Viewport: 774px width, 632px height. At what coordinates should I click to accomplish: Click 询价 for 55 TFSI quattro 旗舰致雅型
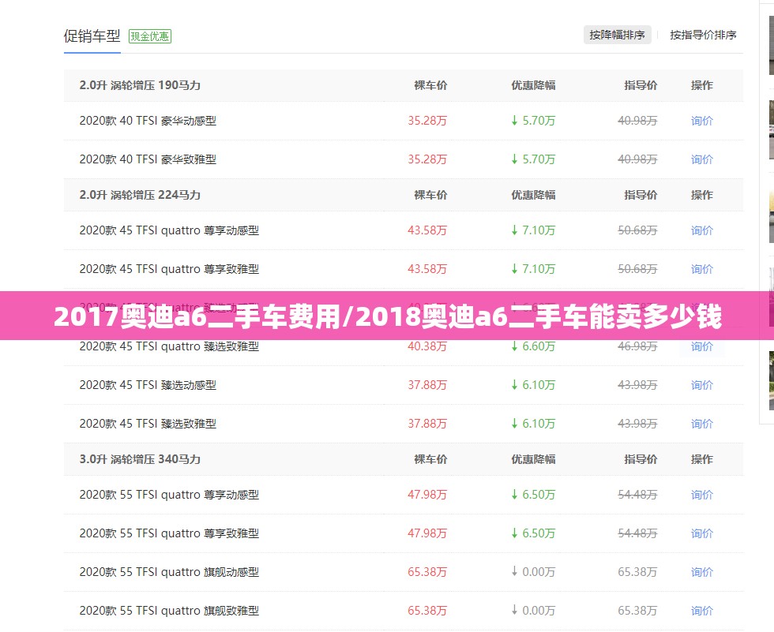(x=702, y=611)
